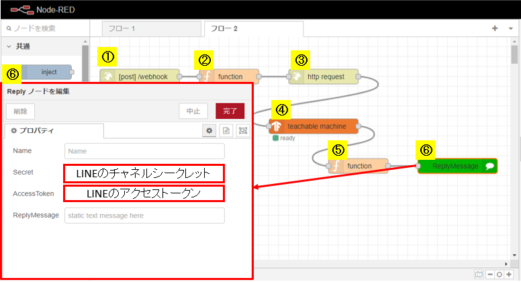The height and width of the screenshot is (282, 521).
Task: Focus the Name input field
Action: 144,151
